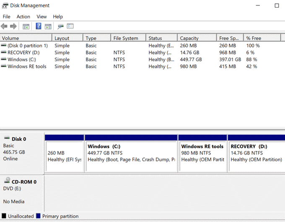
Task: Sort by the Capacity column header
Action: (197, 38)
